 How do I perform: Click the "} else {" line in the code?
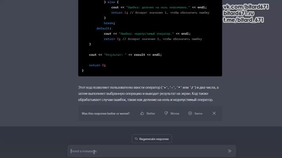[x=111, y=2]
